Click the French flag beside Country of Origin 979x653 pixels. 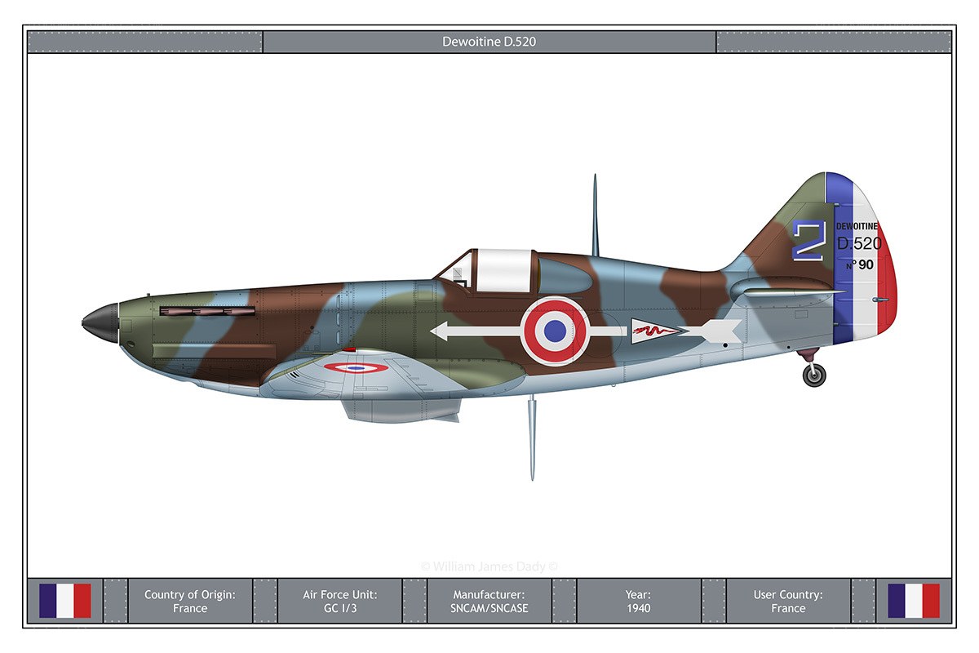[65, 601]
